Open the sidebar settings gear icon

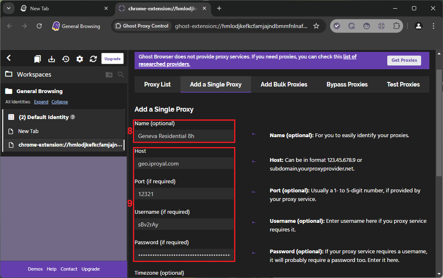pyautogui.click(x=80, y=59)
